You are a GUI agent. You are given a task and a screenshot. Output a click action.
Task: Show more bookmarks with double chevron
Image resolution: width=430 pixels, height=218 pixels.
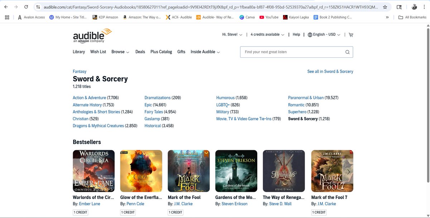tap(387, 17)
